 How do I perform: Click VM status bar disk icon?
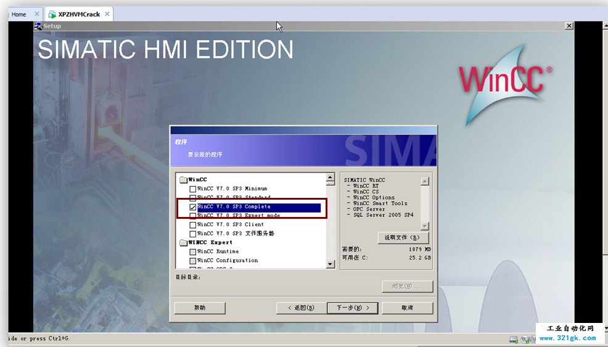point(514,340)
